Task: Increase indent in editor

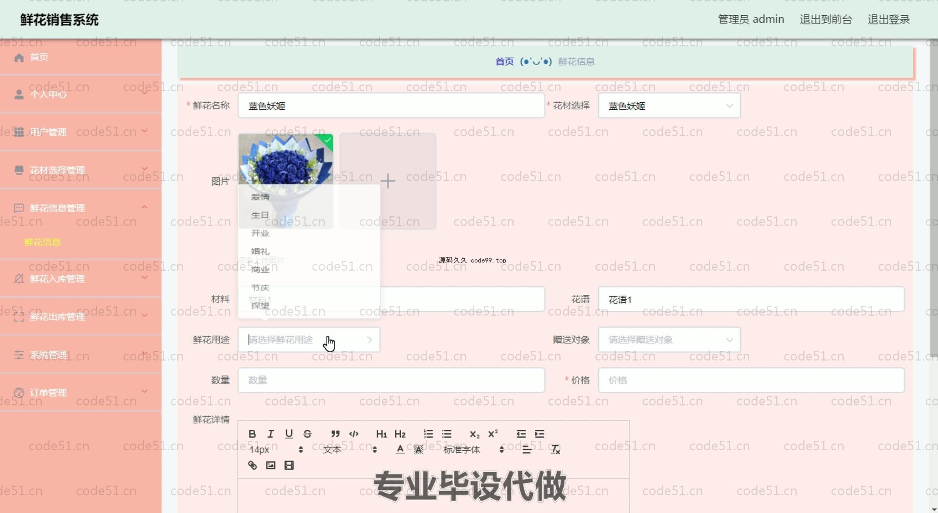Action: coord(540,434)
